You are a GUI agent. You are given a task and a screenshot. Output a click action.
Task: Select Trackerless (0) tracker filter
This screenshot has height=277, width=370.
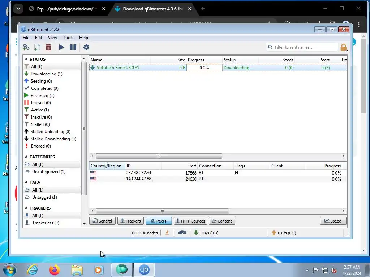[46, 223]
